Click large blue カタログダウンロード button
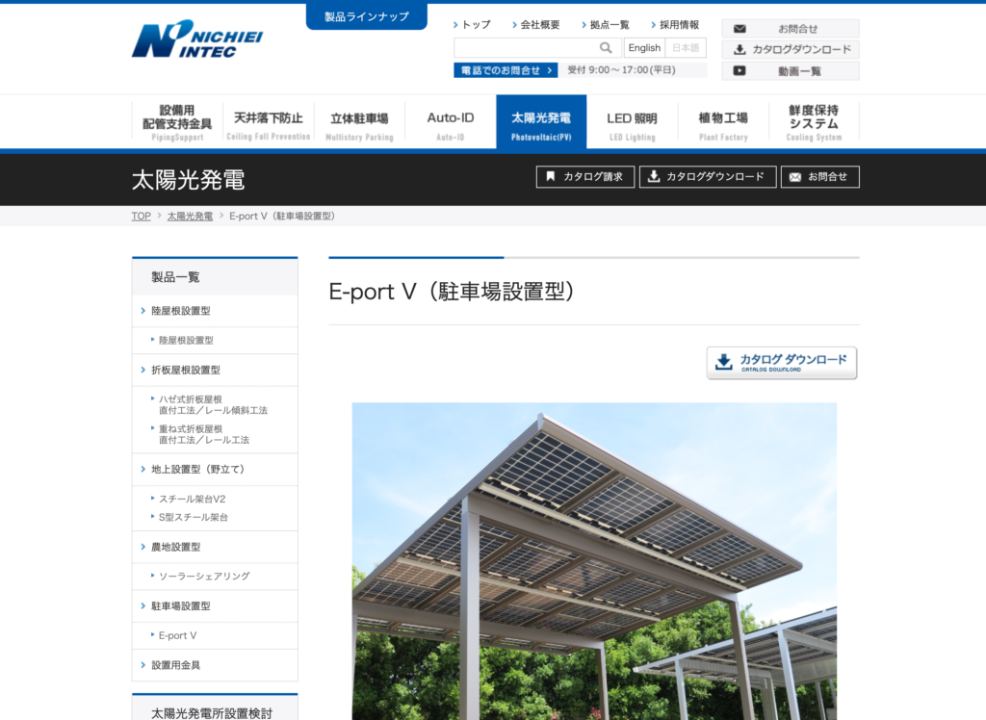Screen dimensions: 986x720 point(781,363)
